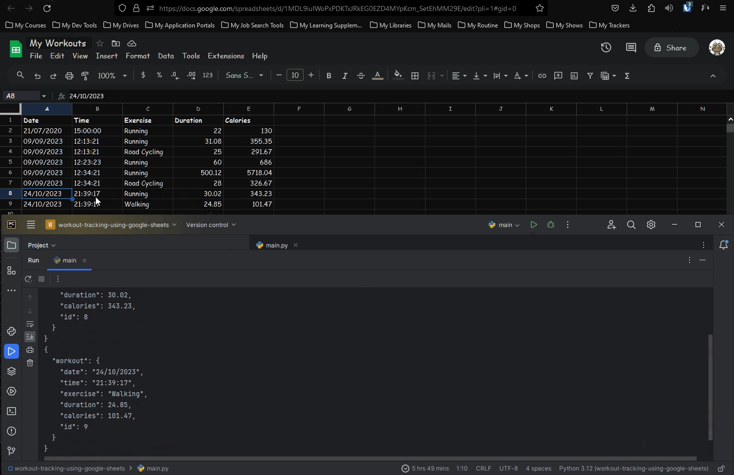Create a filter with funnel icon

click(590, 76)
